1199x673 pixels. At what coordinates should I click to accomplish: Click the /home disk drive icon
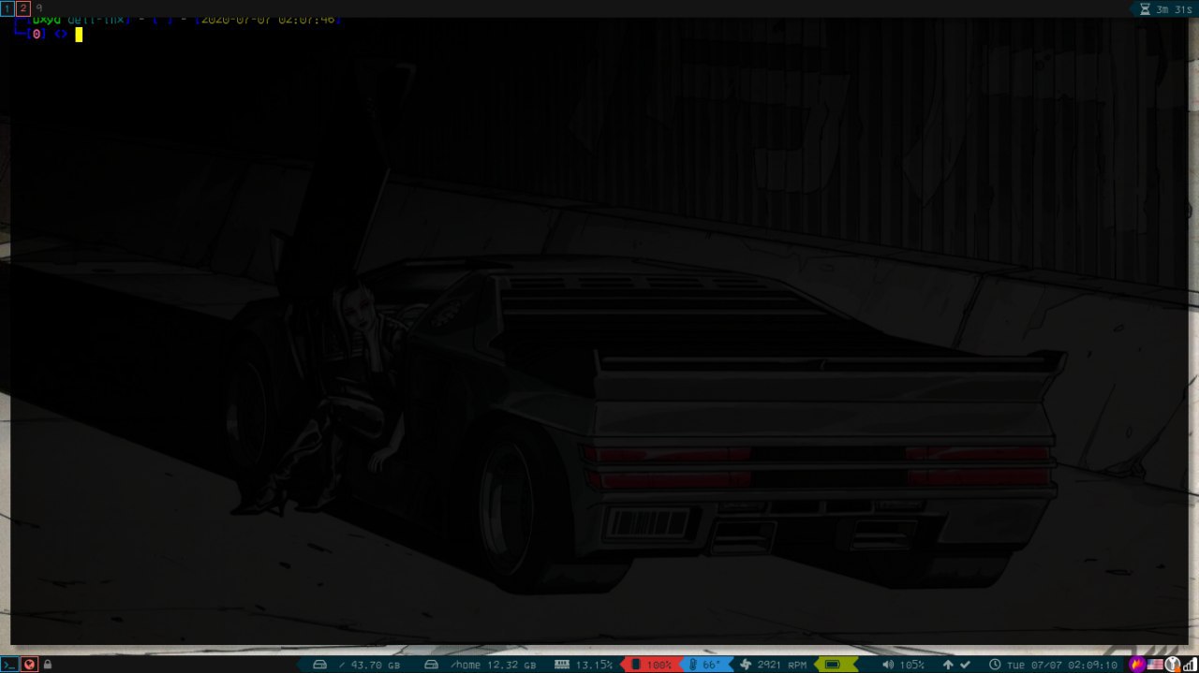(432, 665)
